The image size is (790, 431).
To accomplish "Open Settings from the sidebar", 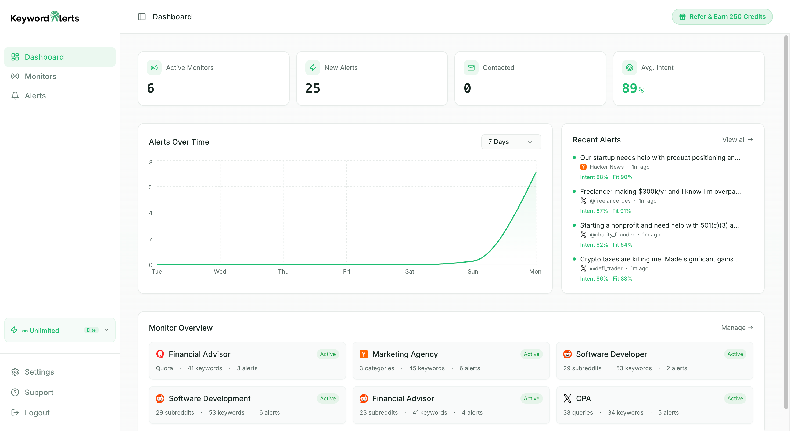I will (39, 372).
